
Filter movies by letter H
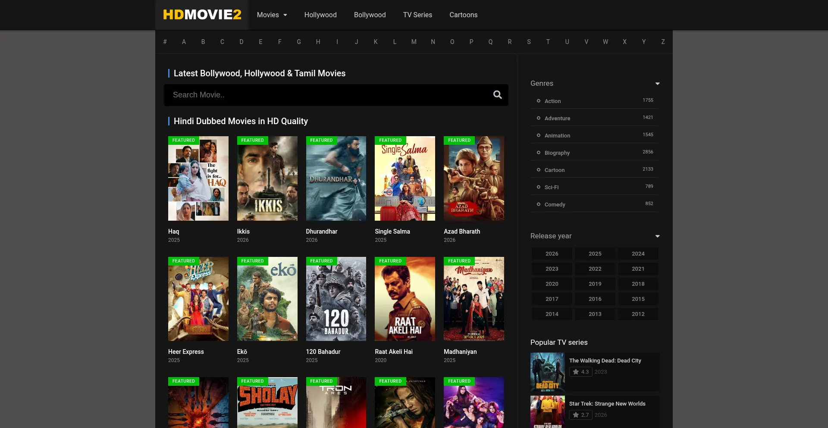318,42
